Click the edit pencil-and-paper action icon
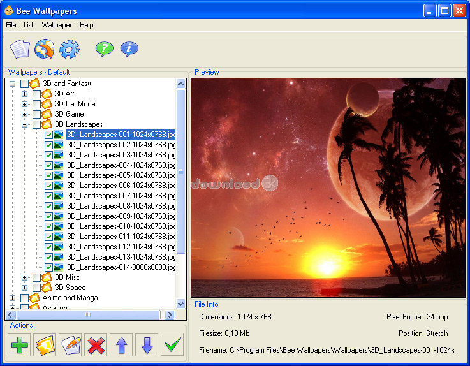The width and height of the screenshot is (470, 366). pos(70,345)
